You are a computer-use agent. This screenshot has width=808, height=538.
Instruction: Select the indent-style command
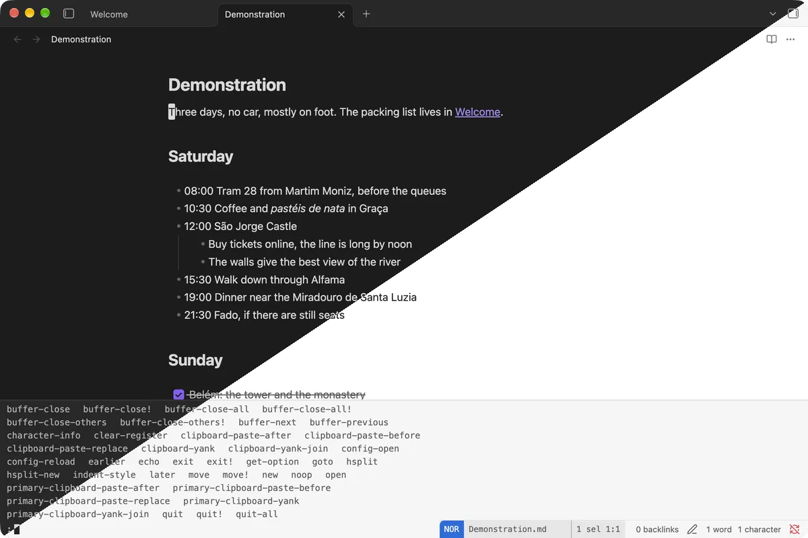[x=104, y=475]
